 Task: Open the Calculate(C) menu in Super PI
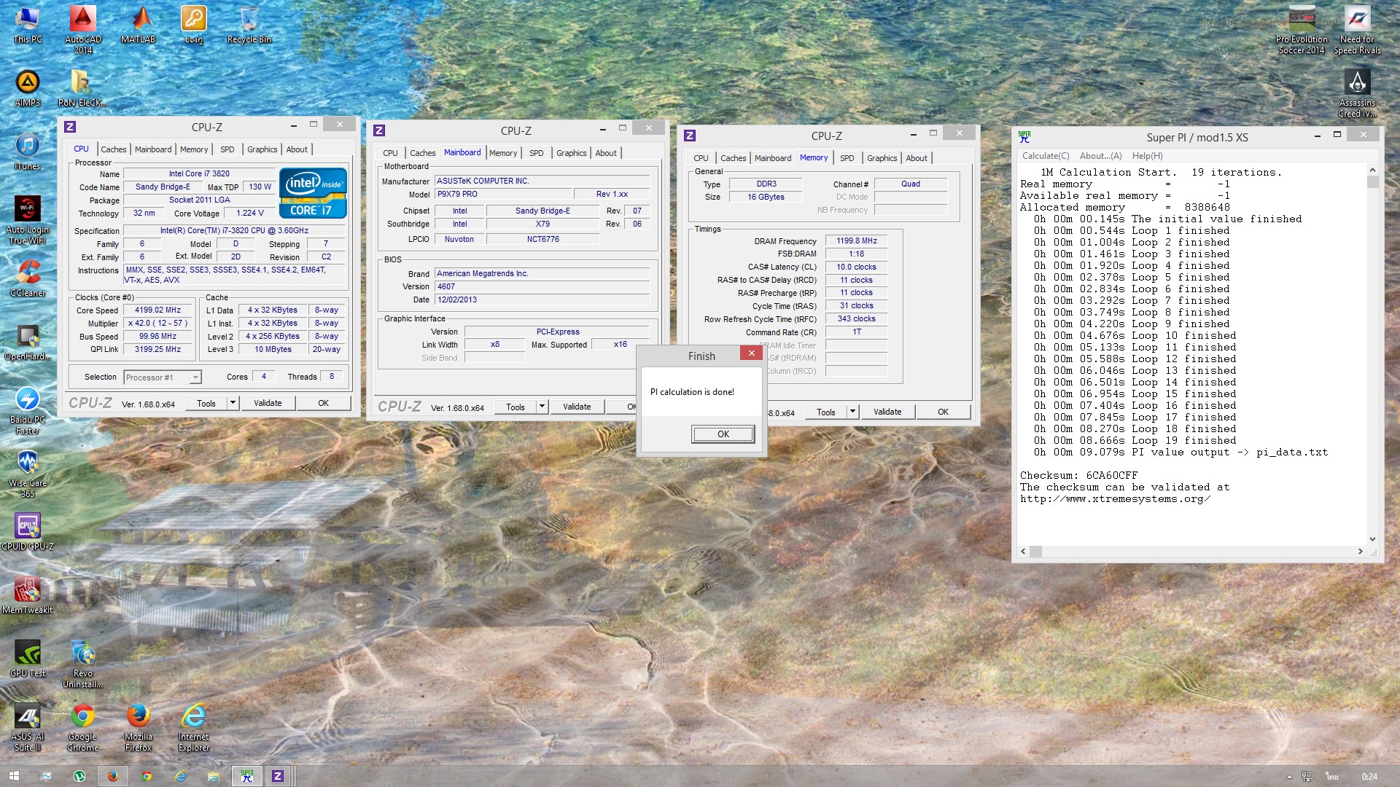(x=1045, y=156)
